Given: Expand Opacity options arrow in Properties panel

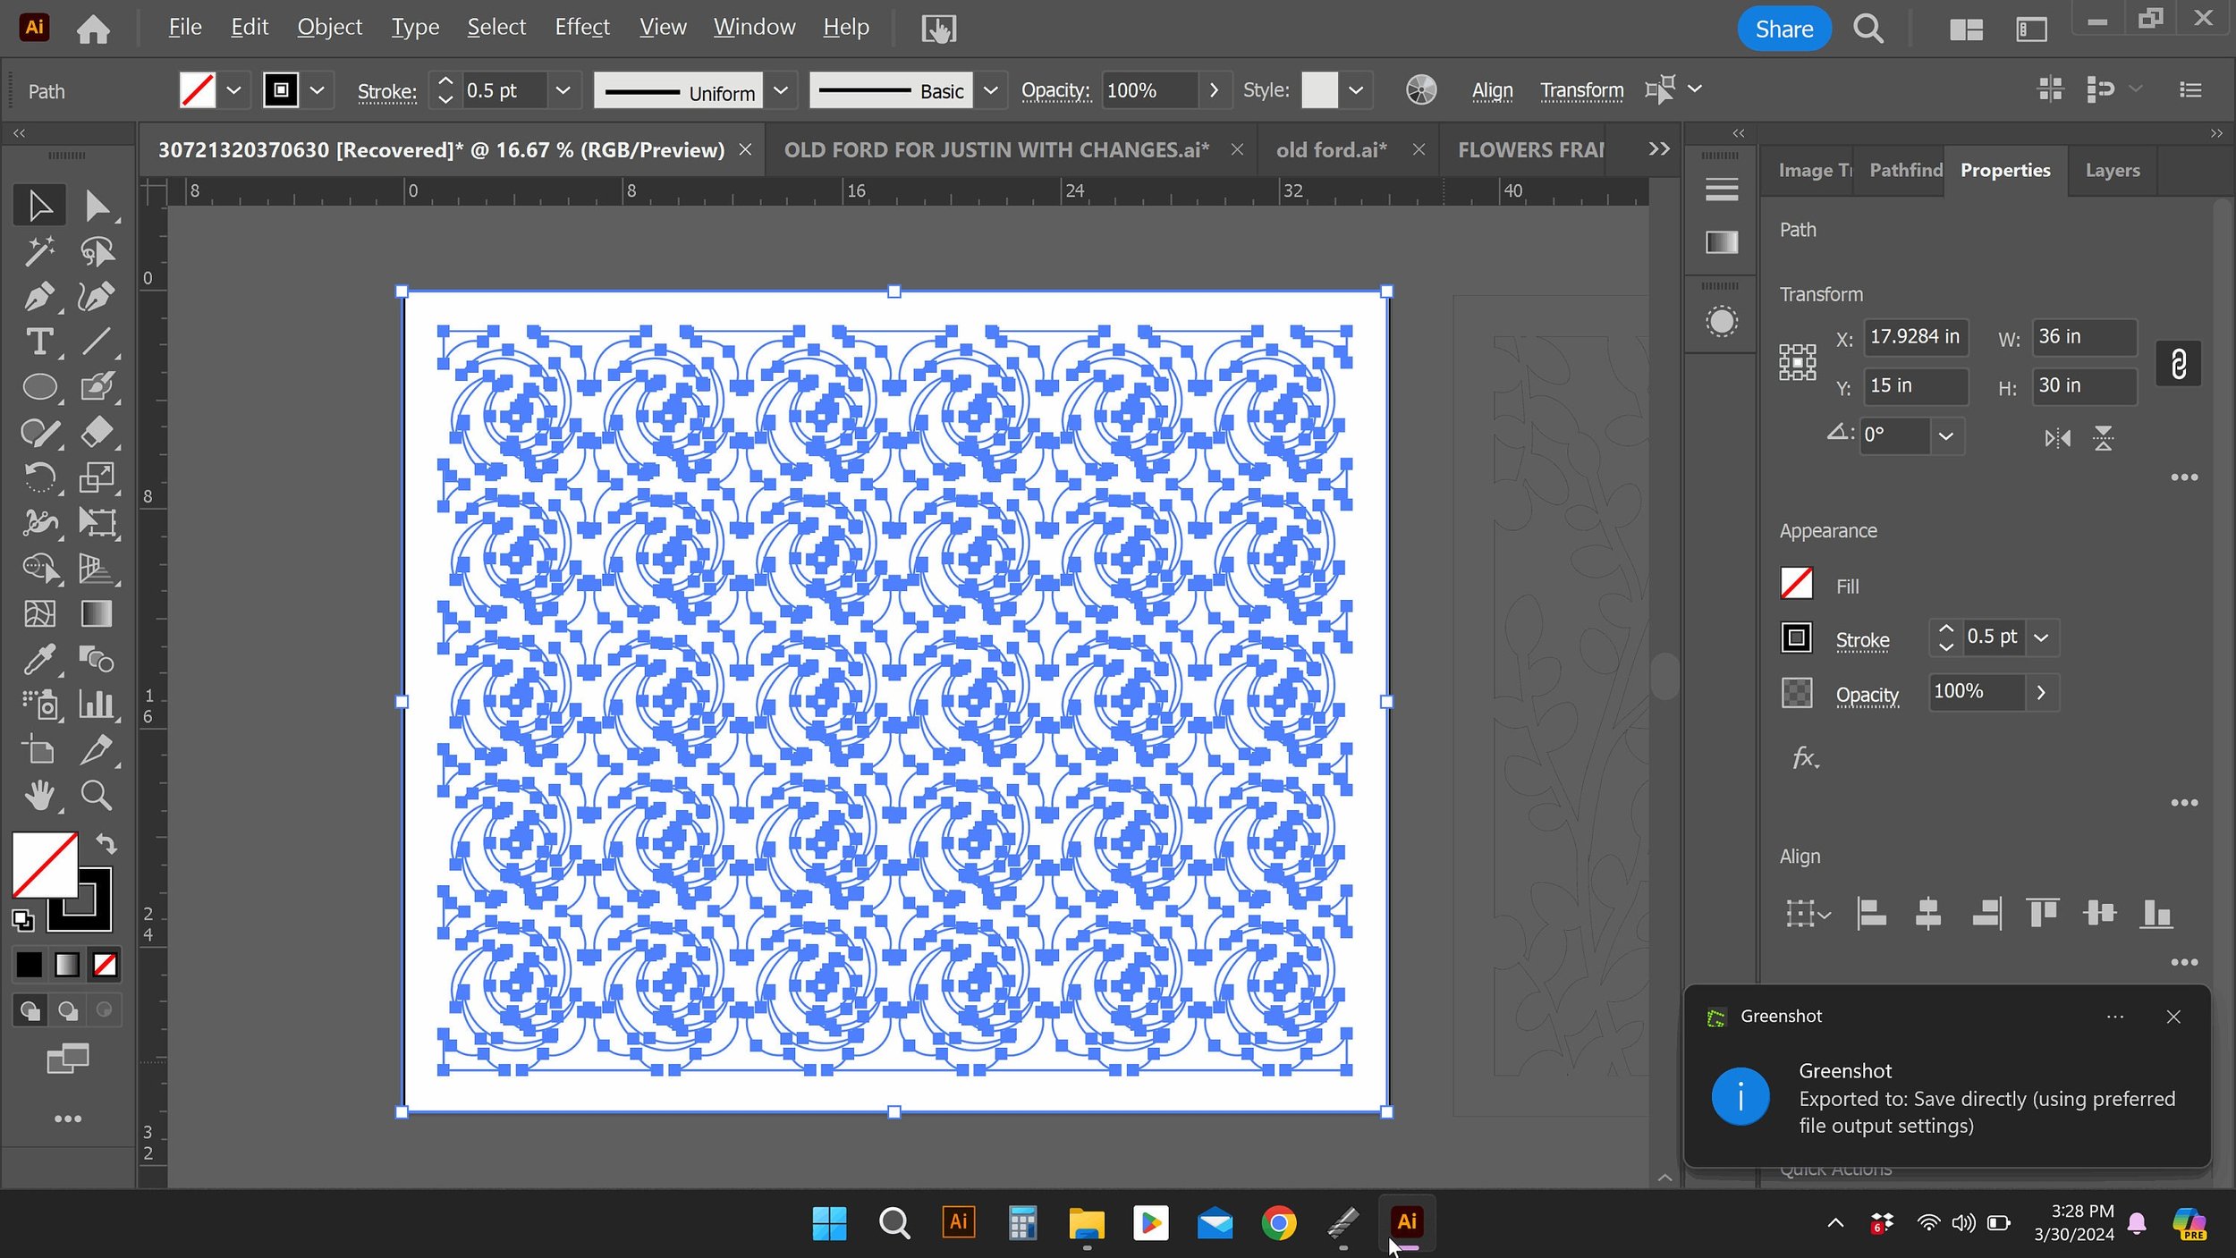Looking at the screenshot, I should click(x=2041, y=693).
